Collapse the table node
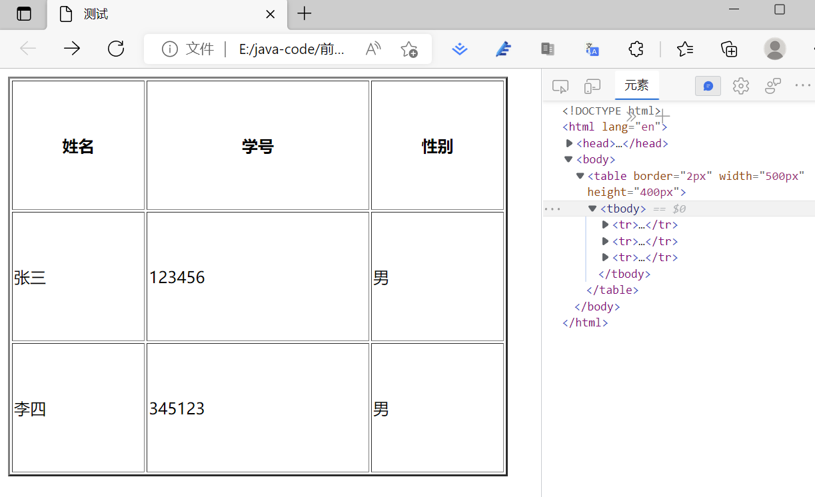The height and width of the screenshot is (497, 815). click(x=580, y=176)
